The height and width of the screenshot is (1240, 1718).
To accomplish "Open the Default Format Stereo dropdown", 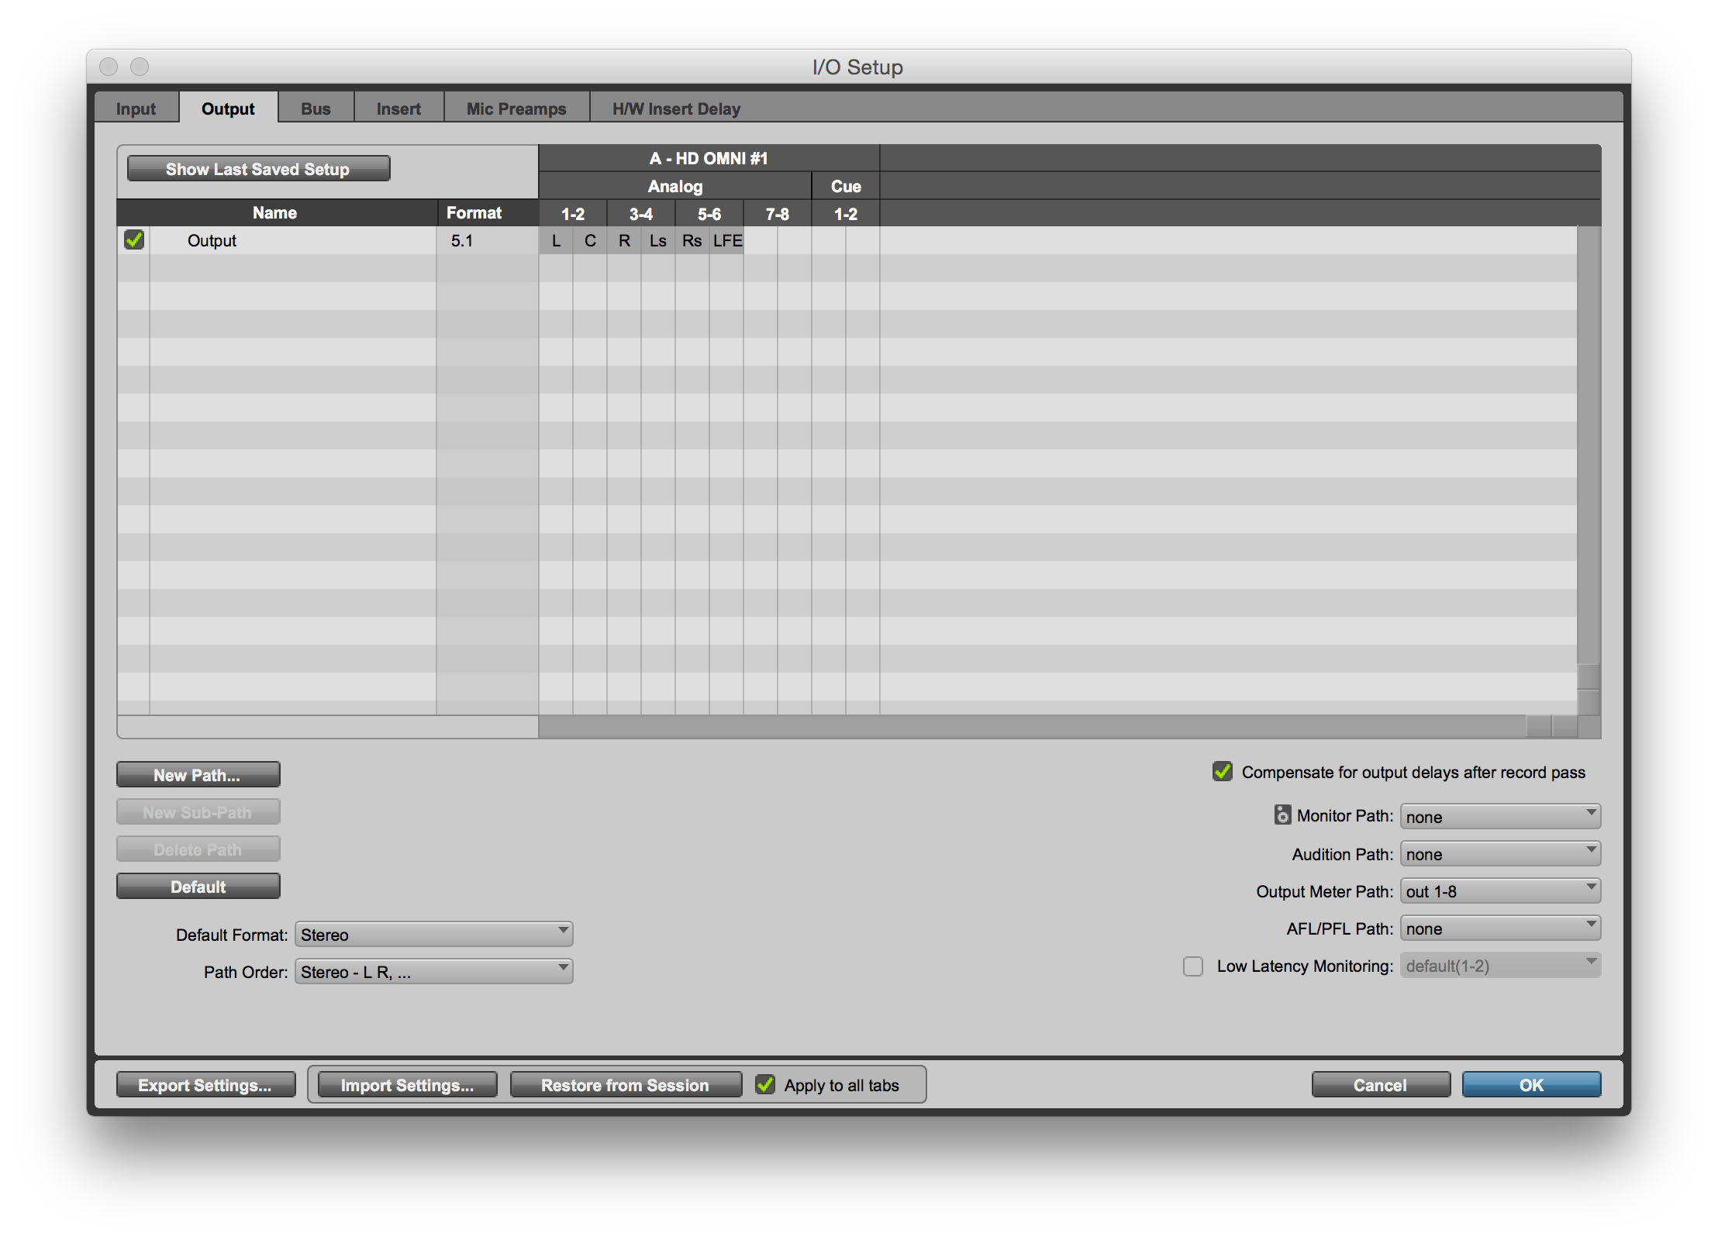I will tap(433, 935).
